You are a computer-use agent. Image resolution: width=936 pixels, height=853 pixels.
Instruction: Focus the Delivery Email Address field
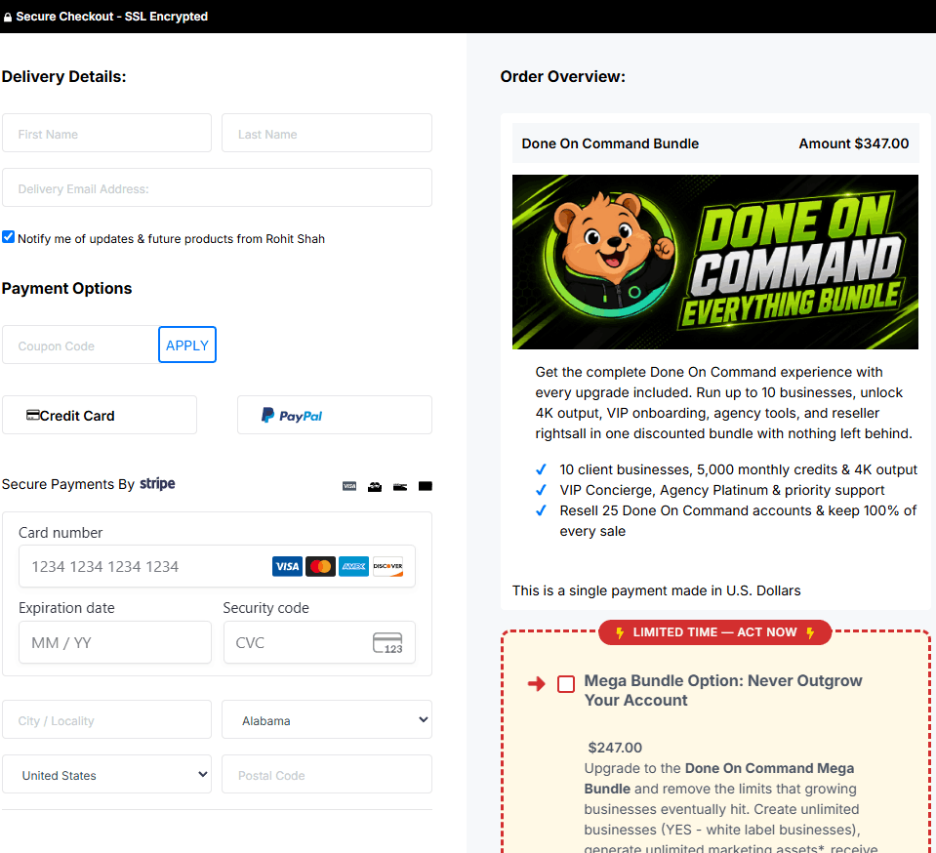pos(218,188)
